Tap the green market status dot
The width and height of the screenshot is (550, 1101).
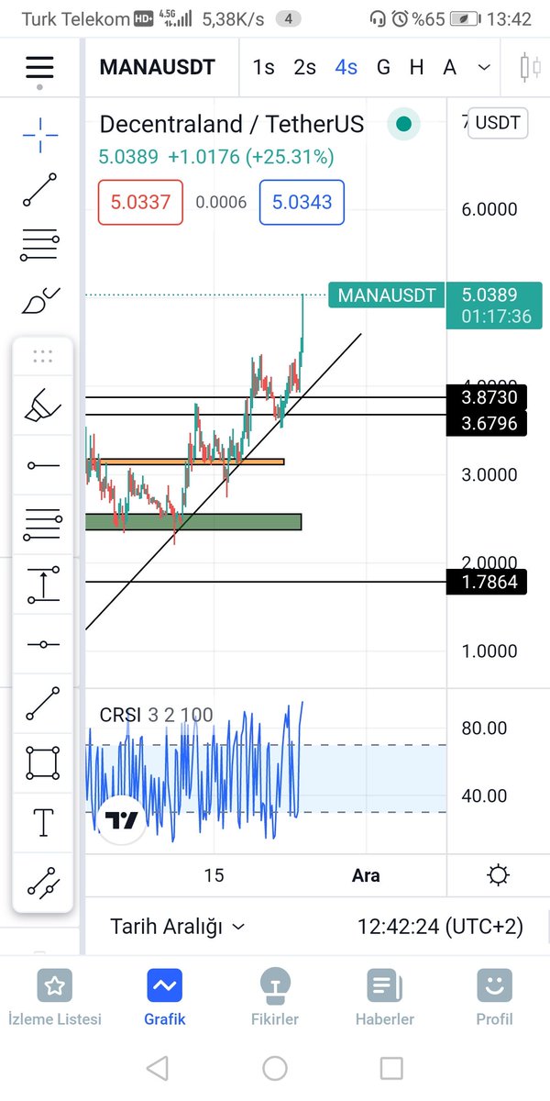tap(403, 124)
